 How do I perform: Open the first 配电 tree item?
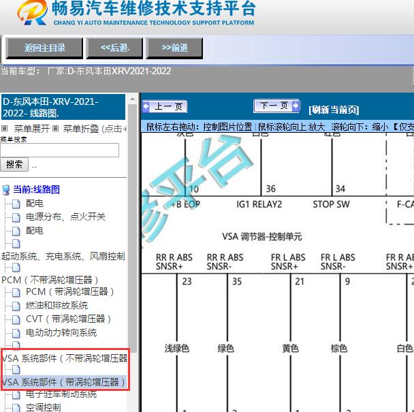(x=35, y=204)
